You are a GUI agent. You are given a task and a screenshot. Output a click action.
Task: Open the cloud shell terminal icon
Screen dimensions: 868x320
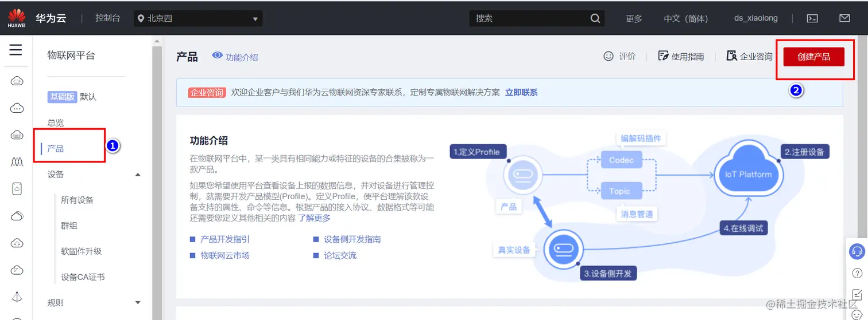pos(812,18)
